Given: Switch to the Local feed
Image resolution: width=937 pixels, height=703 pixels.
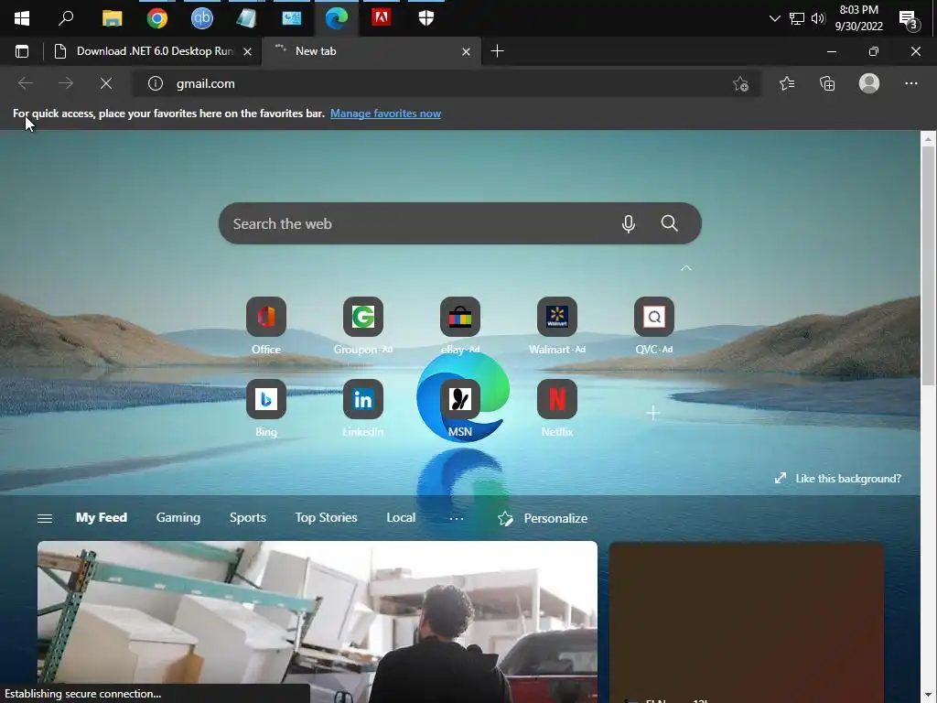Looking at the screenshot, I should click(401, 518).
